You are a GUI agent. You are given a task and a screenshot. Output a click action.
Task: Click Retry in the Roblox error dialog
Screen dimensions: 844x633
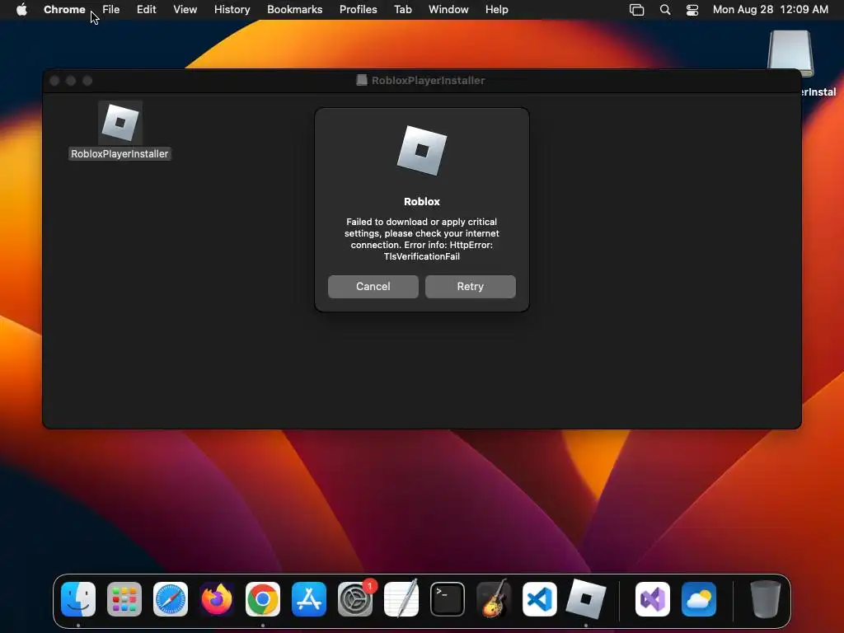click(x=471, y=286)
